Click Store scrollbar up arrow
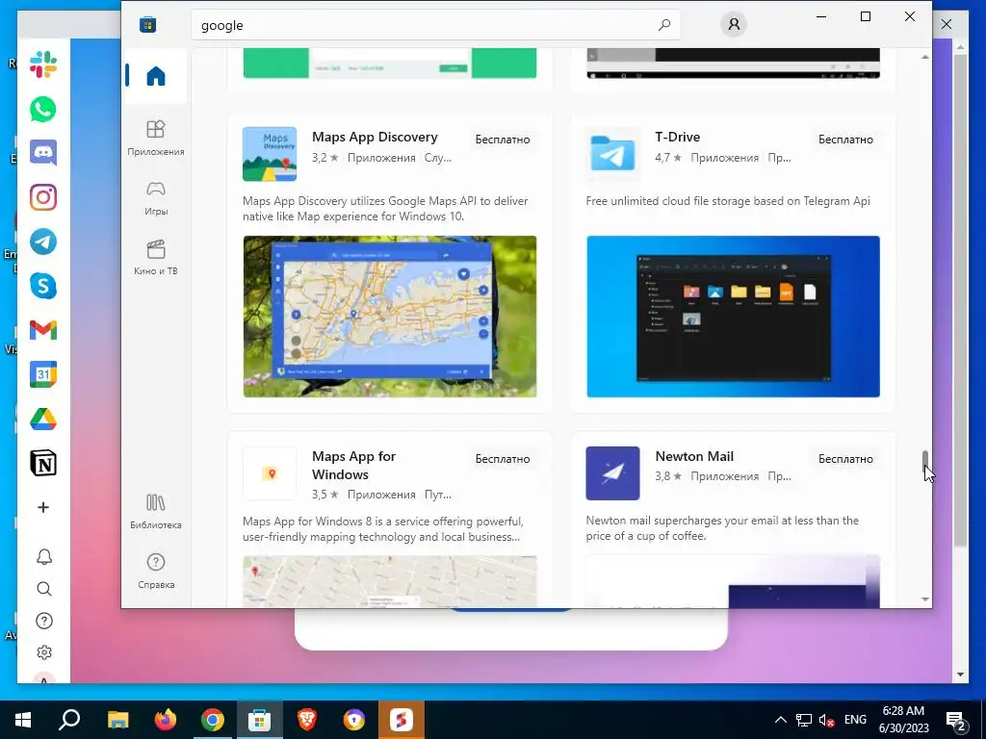This screenshot has height=739, width=986. pyautogui.click(x=925, y=57)
